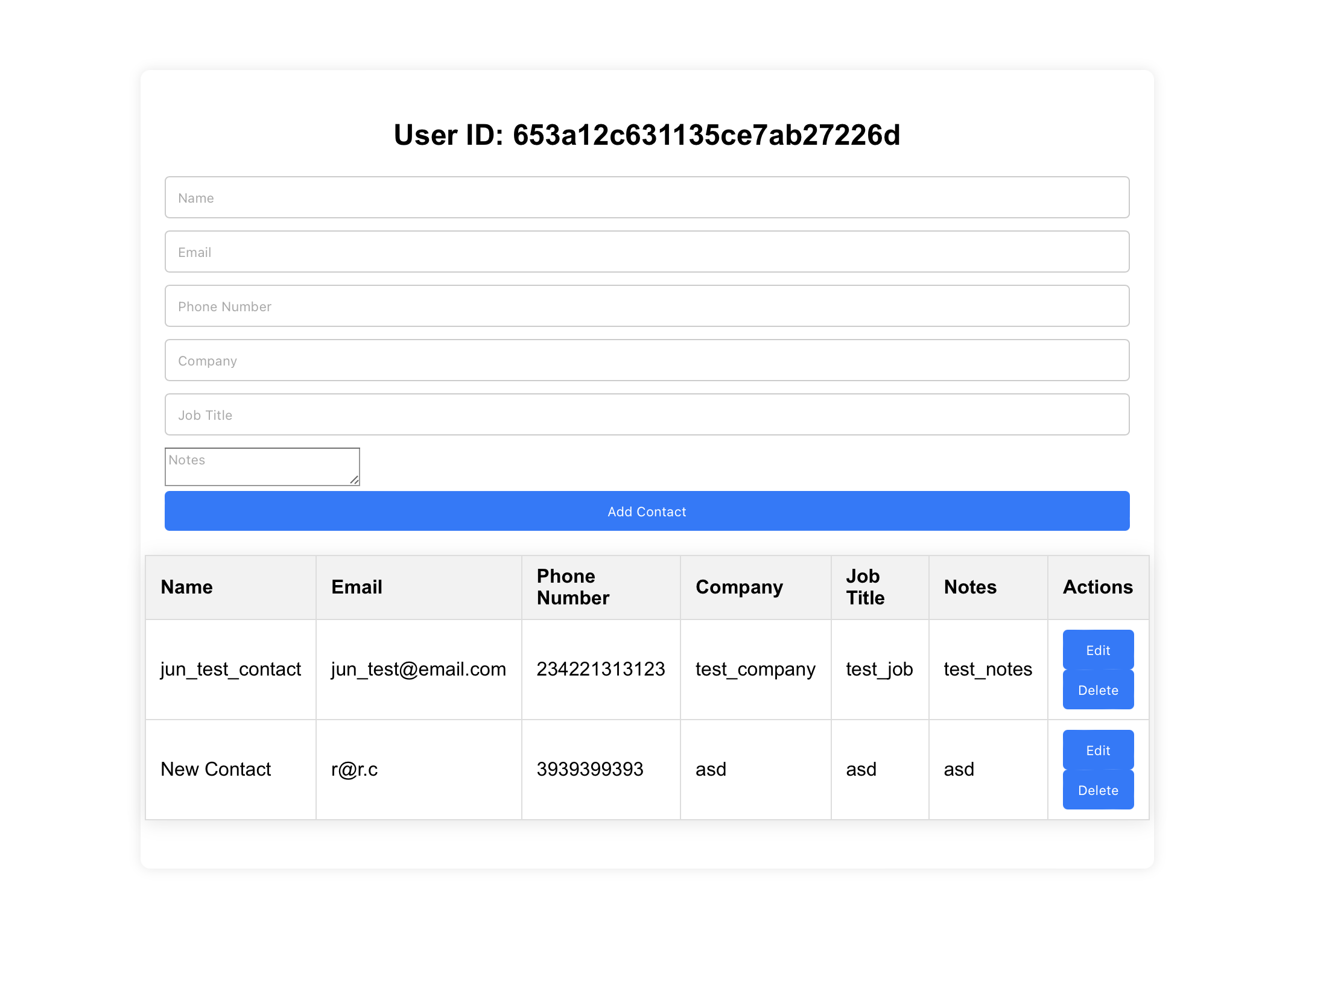Submit the Add Contact button
Viewport: 1332px width, 988px height.
click(x=647, y=511)
